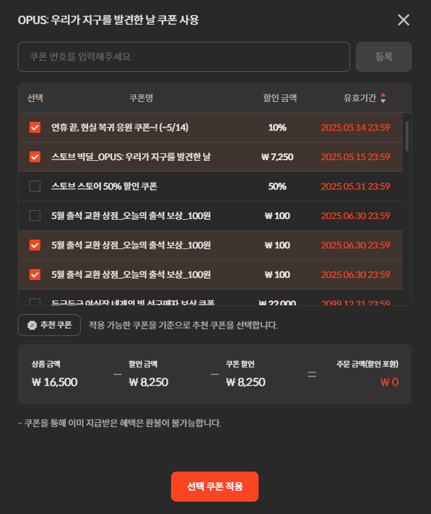Click the 쿠폰 번호 input field
431x514 pixels.
point(184,57)
